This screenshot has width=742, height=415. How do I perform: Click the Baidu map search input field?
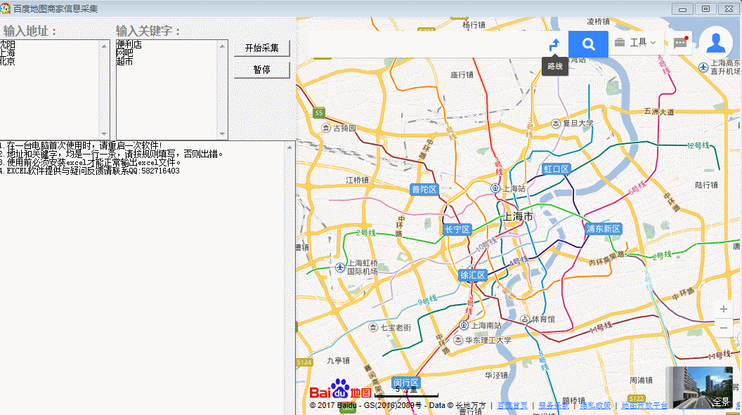[x=426, y=44]
